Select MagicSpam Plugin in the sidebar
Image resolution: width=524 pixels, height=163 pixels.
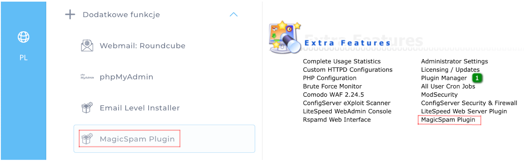click(x=137, y=139)
